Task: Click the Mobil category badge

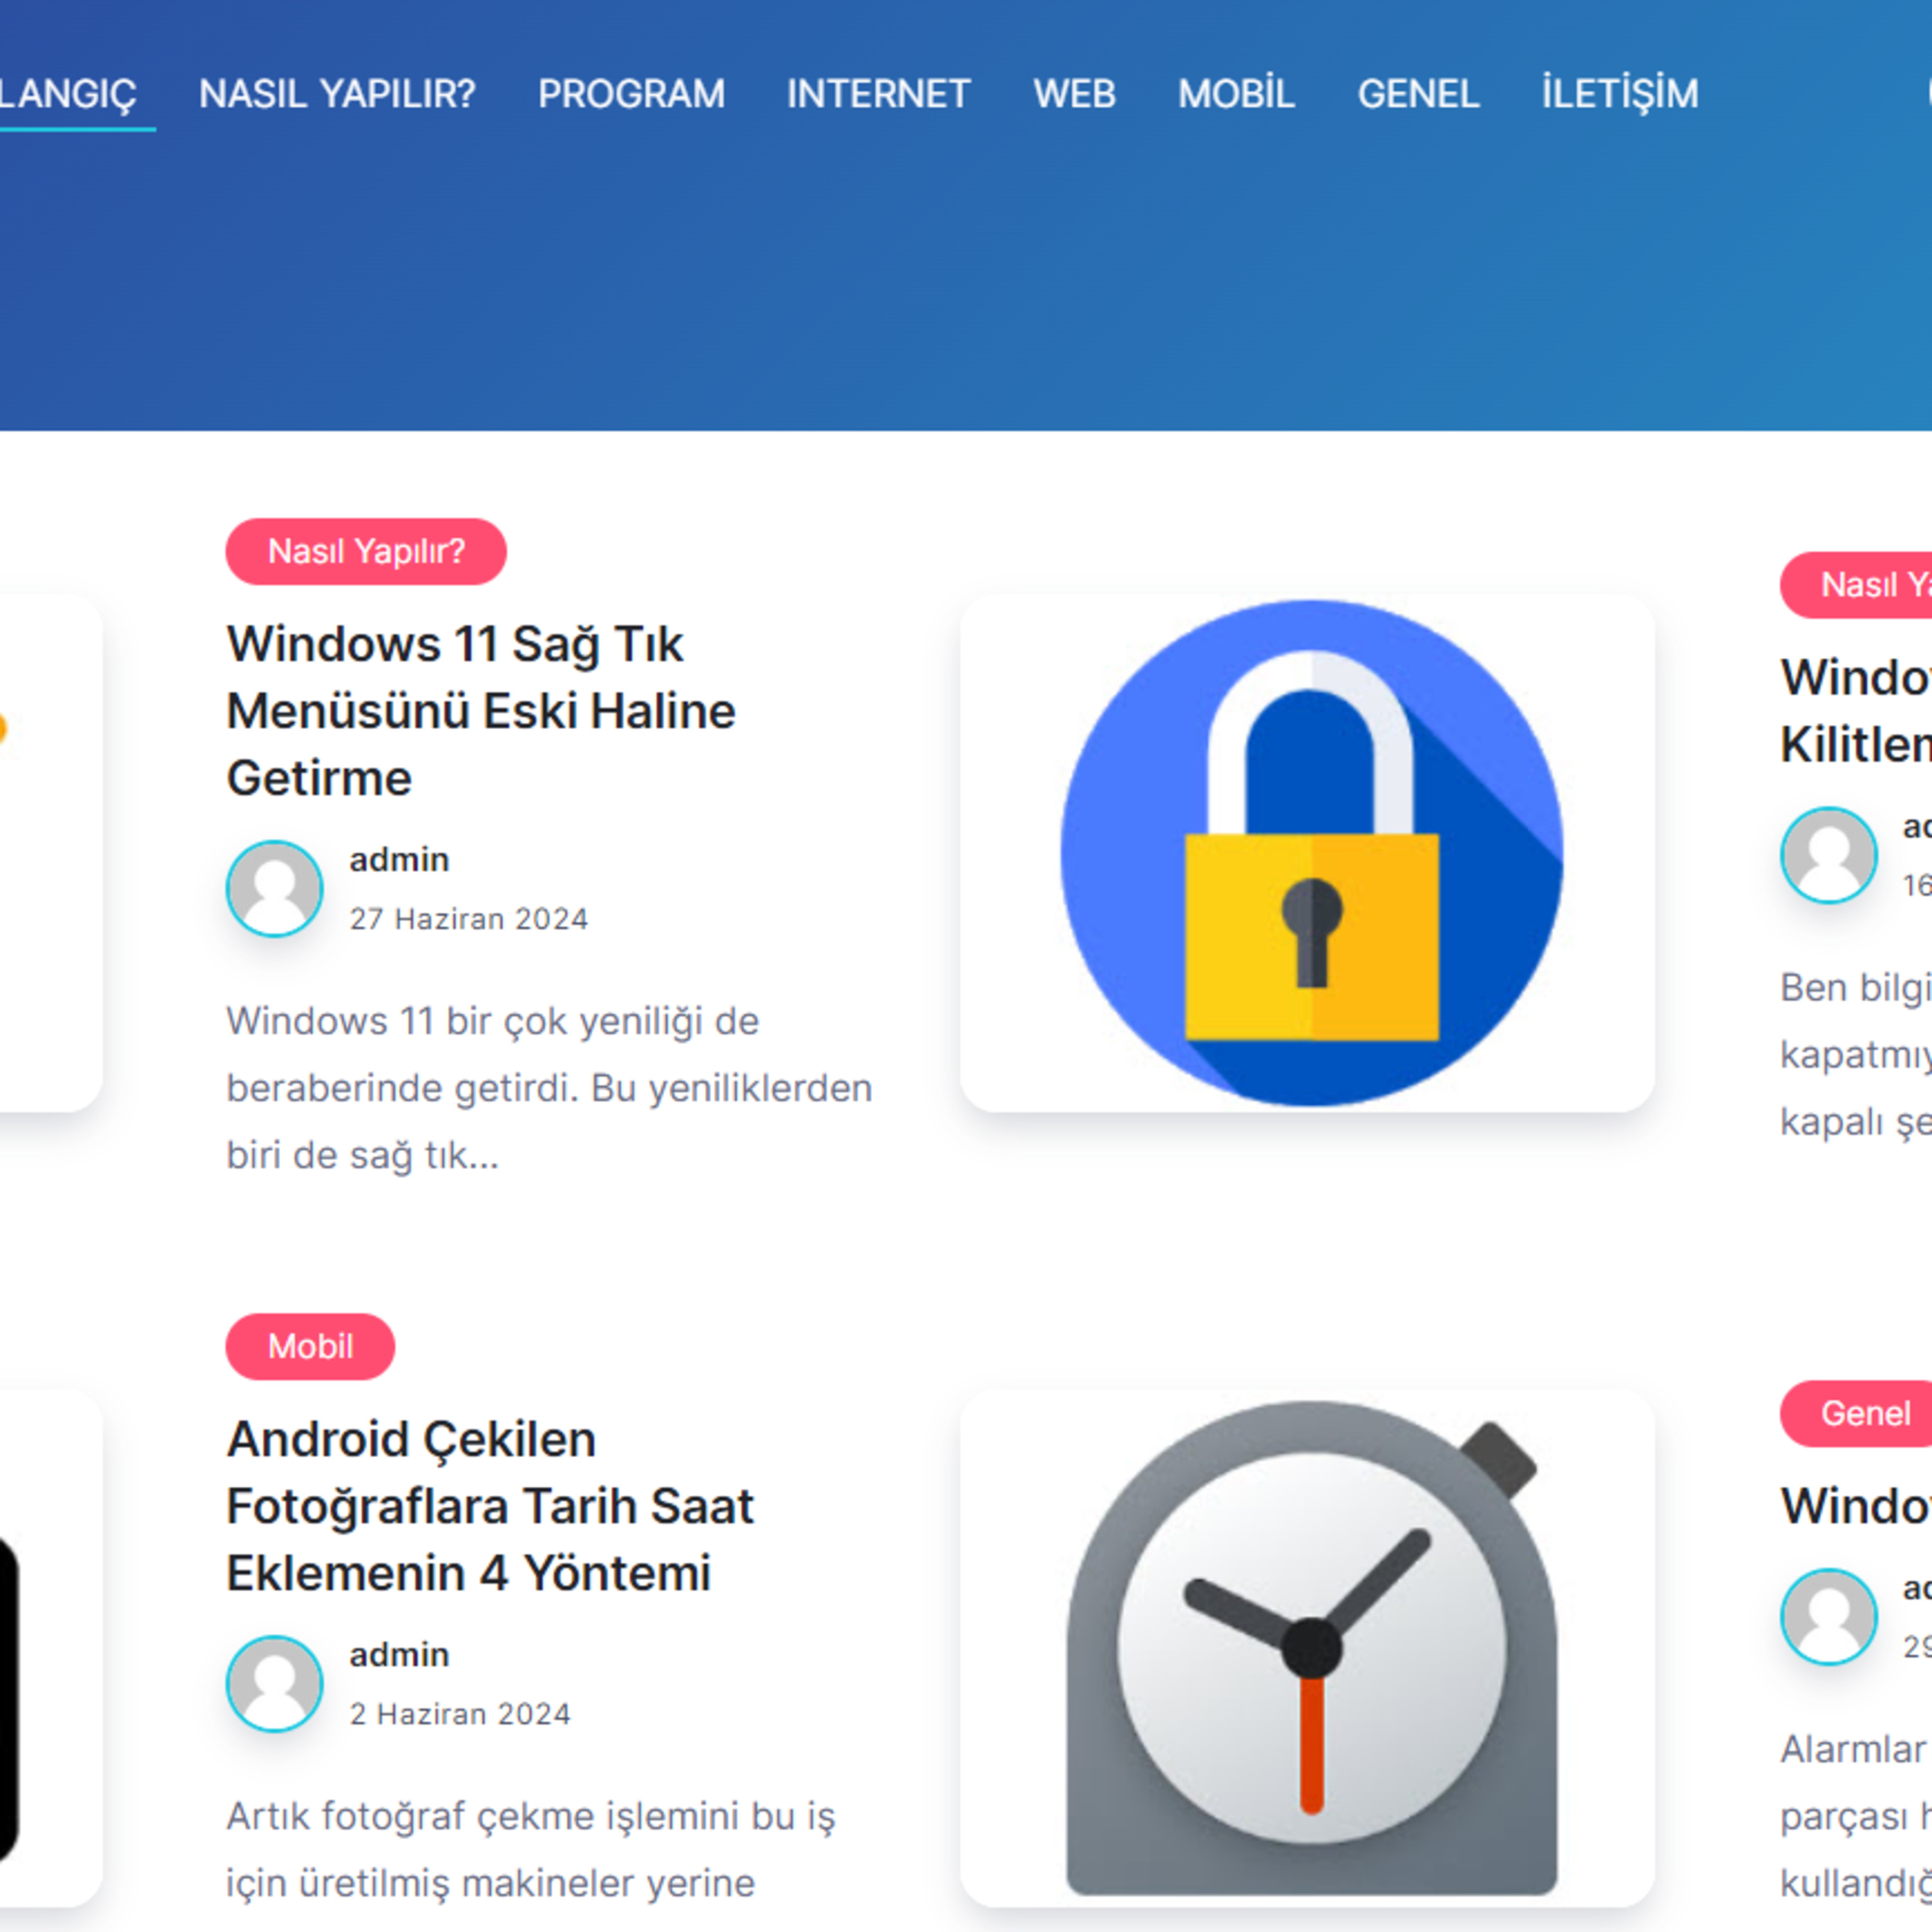Action: coord(310,1346)
